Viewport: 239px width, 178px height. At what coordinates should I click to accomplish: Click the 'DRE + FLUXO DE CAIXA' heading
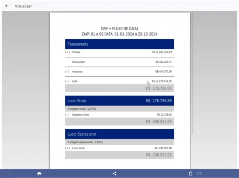pos(119,29)
